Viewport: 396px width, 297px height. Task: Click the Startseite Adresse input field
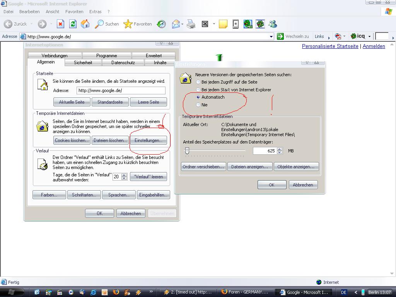pyautogui.click(x=121, y=90)
